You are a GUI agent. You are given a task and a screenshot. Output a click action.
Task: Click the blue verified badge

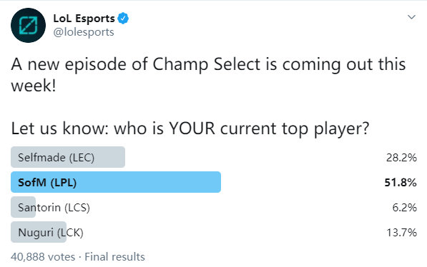click(x=123, y=19)
